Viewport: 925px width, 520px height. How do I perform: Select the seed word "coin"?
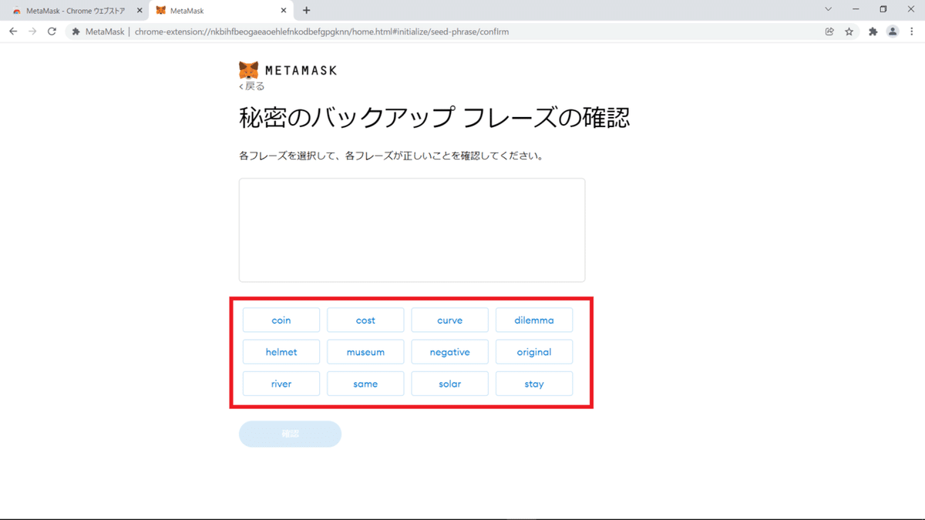click(x=281, y=320)
